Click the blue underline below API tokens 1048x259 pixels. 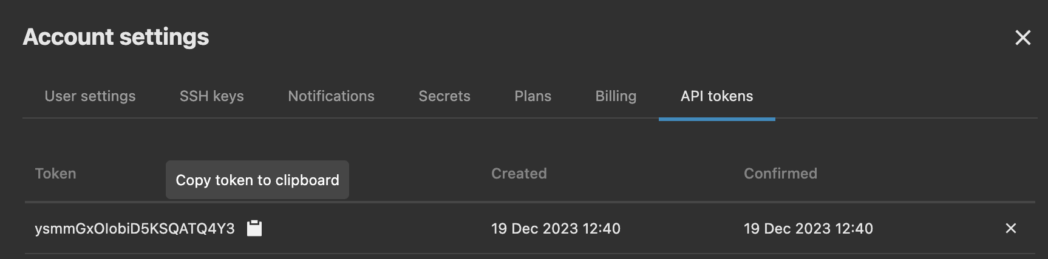tap(716, 119)
